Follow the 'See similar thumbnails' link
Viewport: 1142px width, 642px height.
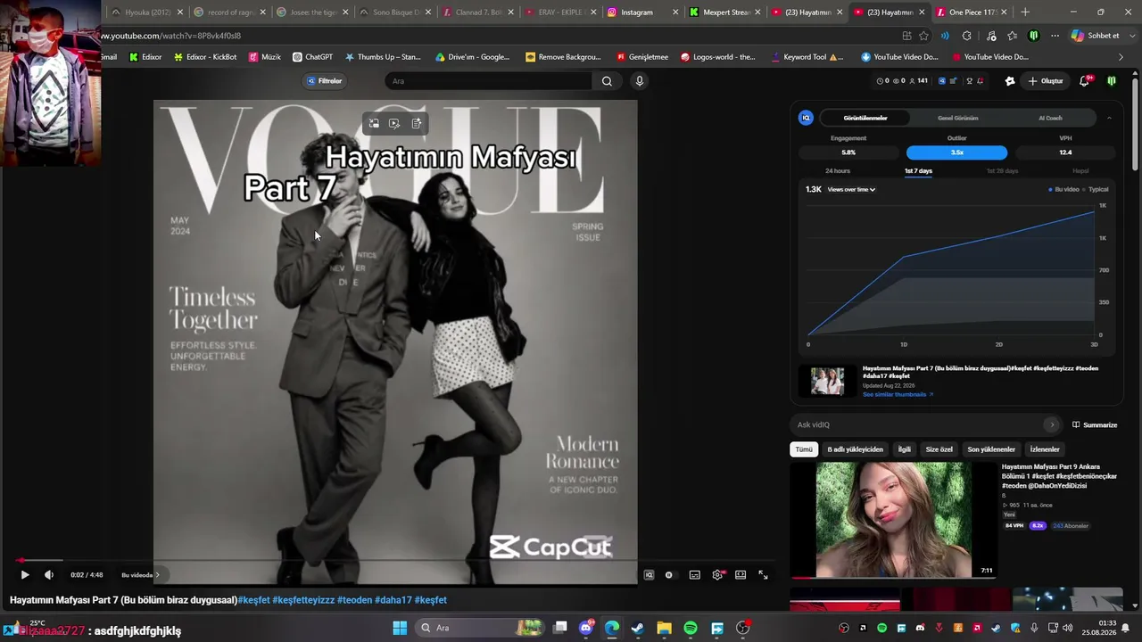pos(898,394)
